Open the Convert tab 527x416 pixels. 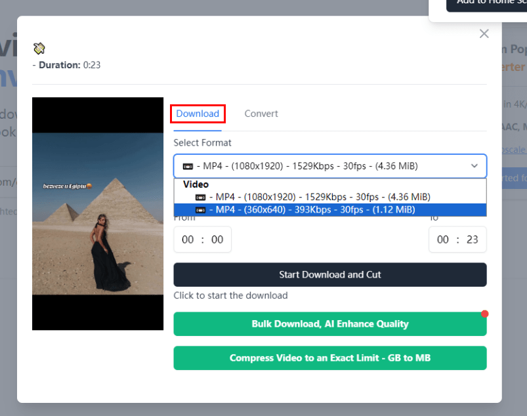coord(261,114)
